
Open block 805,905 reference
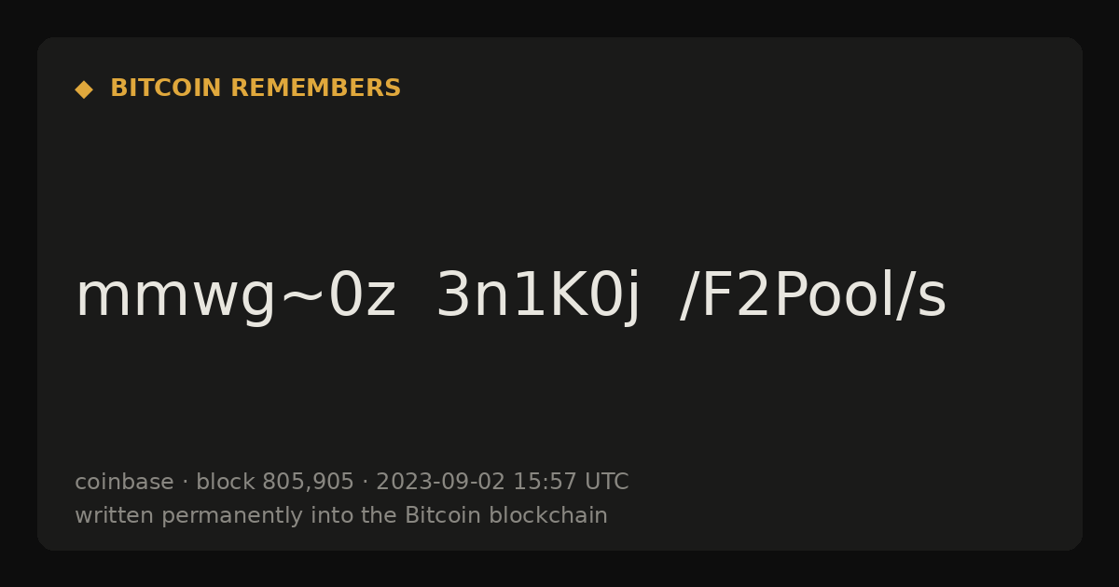[x=275, y=482]
